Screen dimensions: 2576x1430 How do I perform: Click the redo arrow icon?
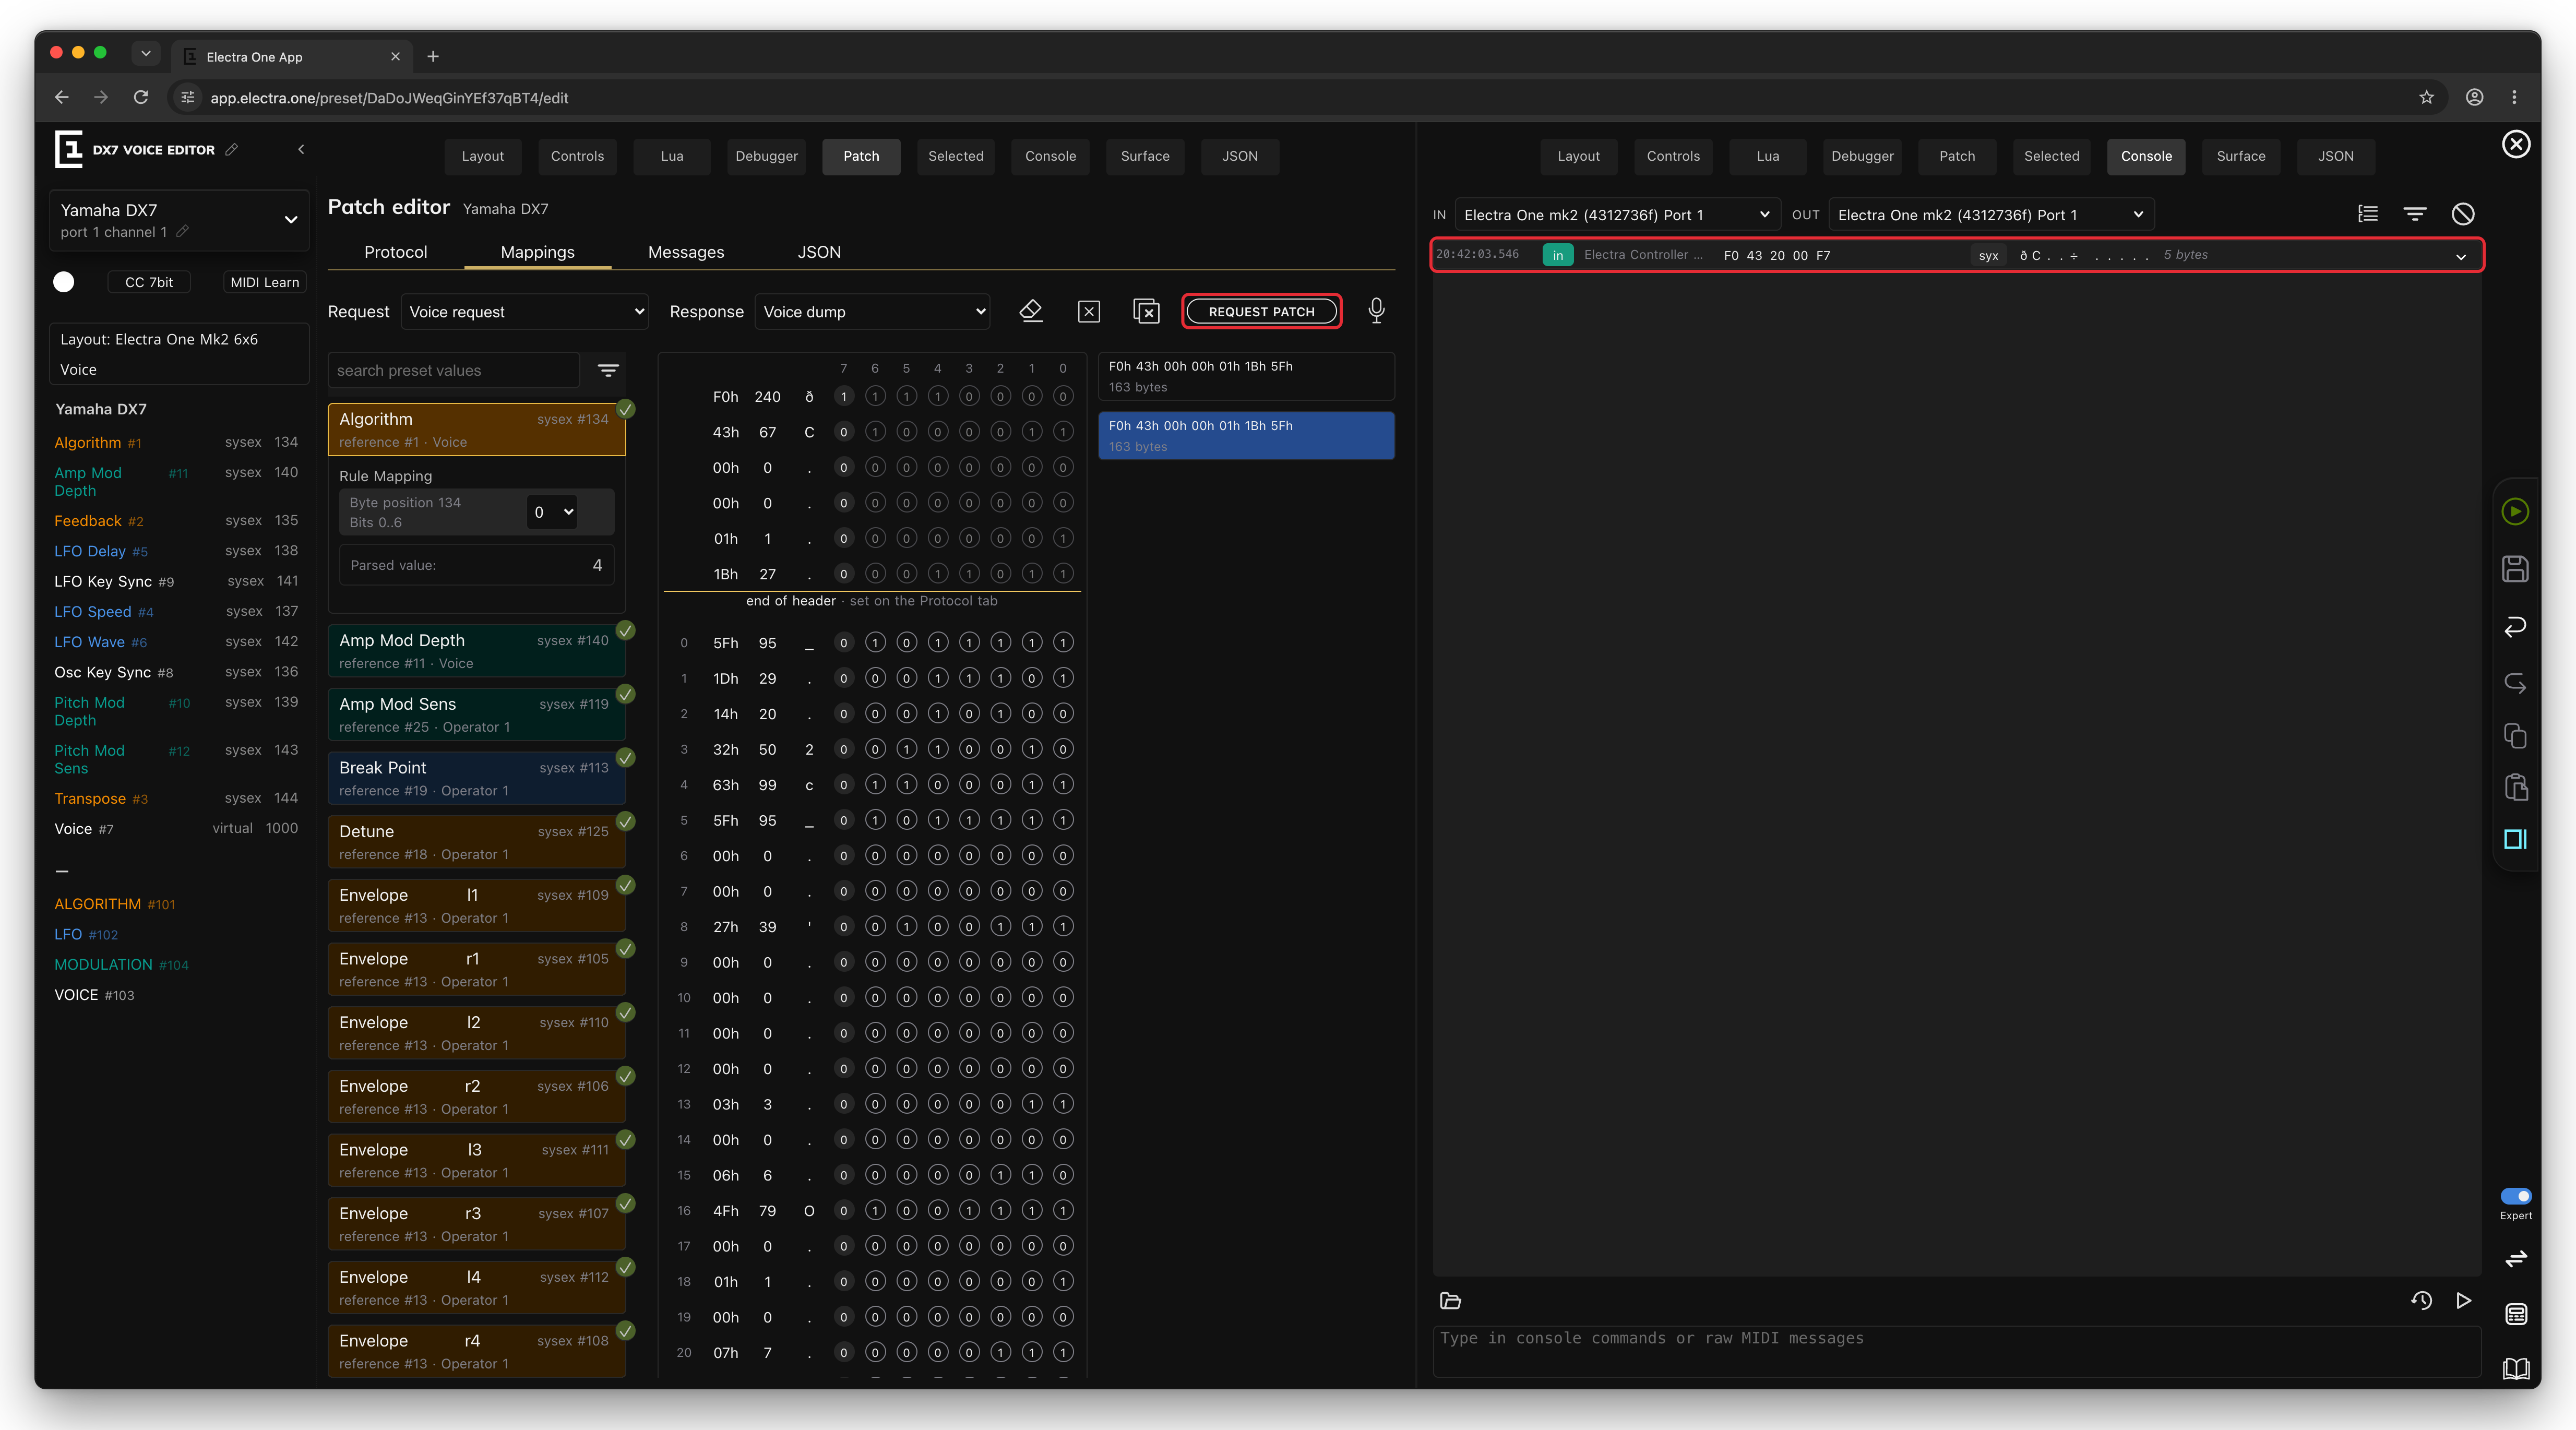(x=2515, y=683)
